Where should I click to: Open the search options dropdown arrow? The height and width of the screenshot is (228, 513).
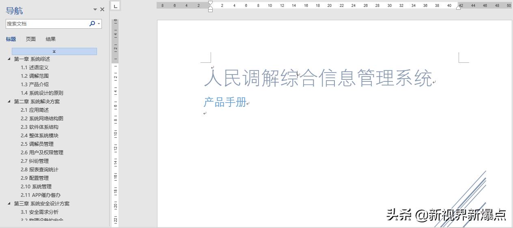pyautogui.click(x=99, y=24)
